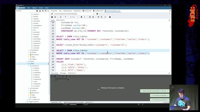Click Browser panel filtered rows icon
200x112 pixels.
43,11
